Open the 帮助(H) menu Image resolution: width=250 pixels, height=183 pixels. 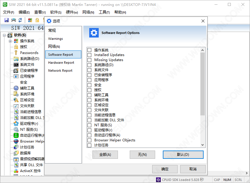coord(120,12)
